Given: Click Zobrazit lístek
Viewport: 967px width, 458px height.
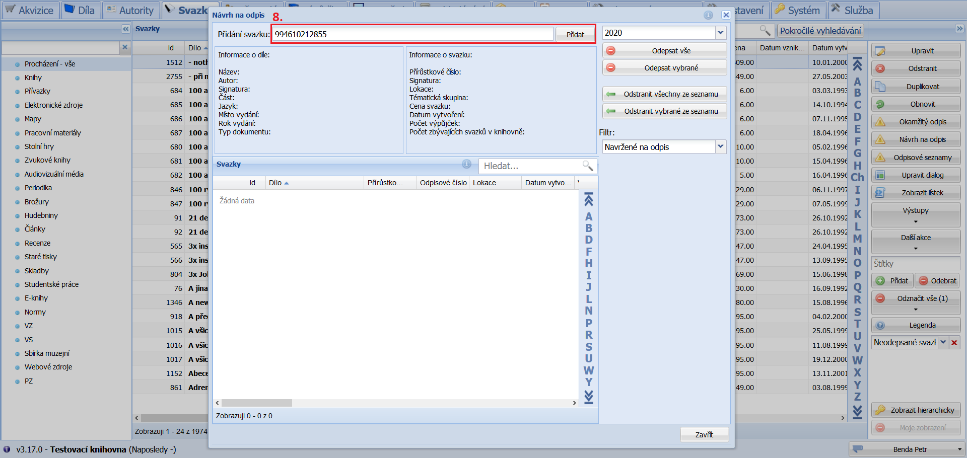Looking at the screenshot, I should coord(916,193).
